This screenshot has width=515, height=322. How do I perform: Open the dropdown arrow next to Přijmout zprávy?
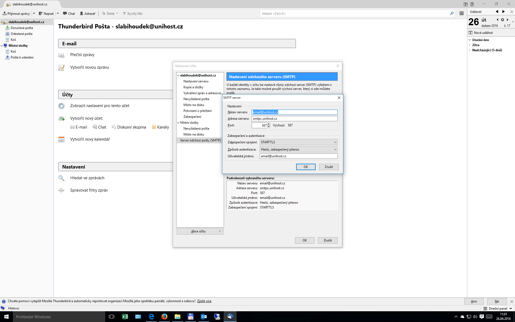(34, 13)
